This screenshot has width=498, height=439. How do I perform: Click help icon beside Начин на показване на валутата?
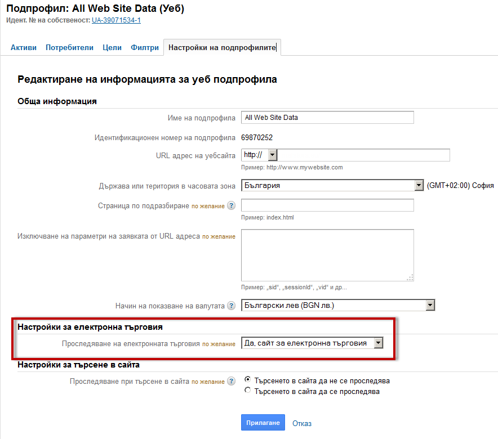pos(231,306)
